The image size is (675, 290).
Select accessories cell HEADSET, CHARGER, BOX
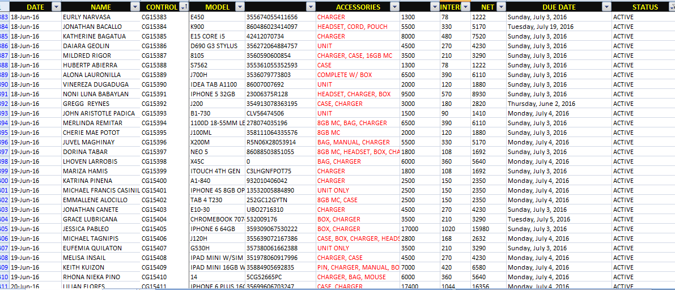[358, 94]
